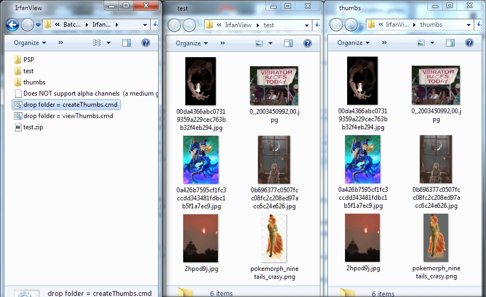Open the PSP folder in IrfanView window
This screenshot has width=486, height=297.
pyautogui.click(x=28, y=60)
